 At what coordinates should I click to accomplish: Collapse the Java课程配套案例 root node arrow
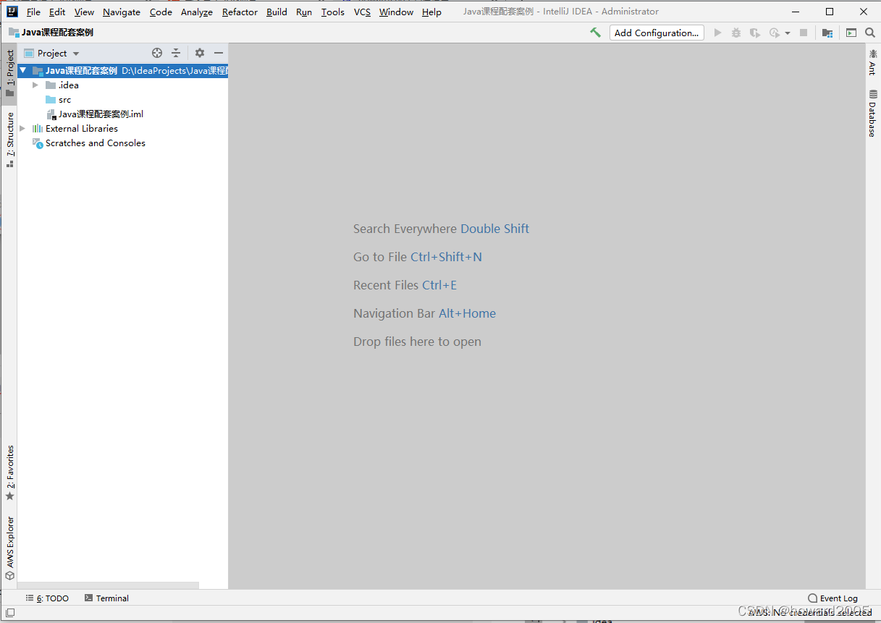pyautogui.click(x=23, y=71)
